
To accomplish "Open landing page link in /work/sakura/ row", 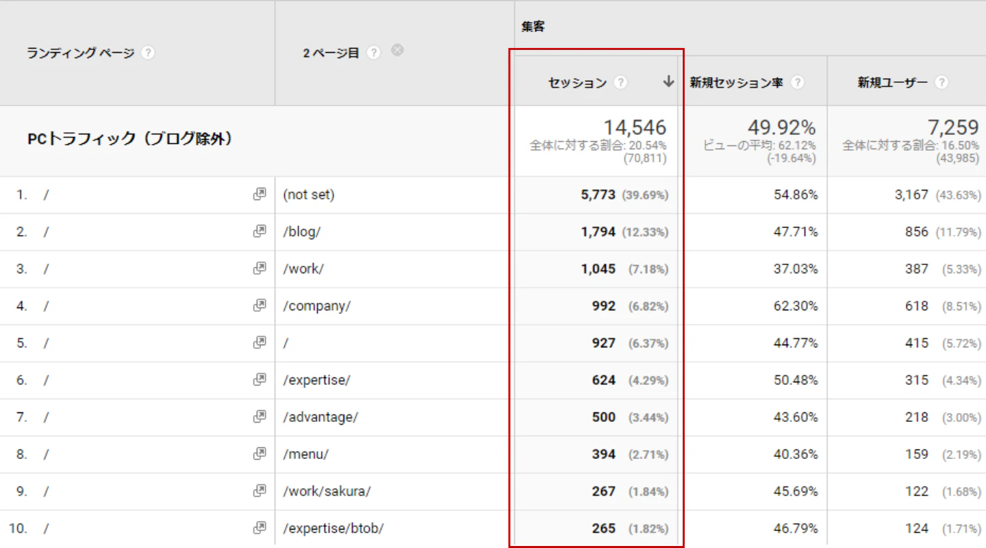I will pyautogui.click(x=260, y=490).
